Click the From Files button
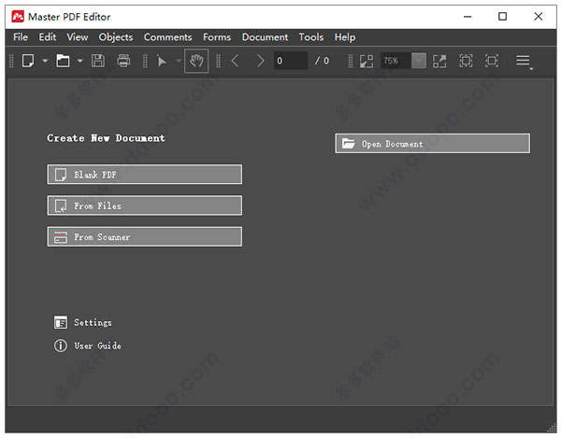The image size is (561, 438). 145,205
